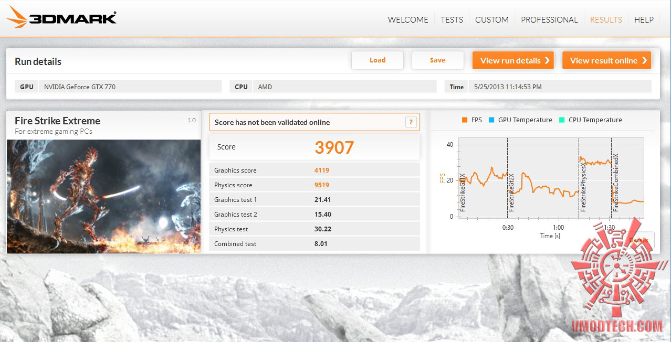The image size is (671, 342).
Task: Open the WELCOME tab
Action: [408, 20]
